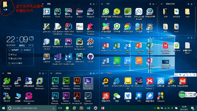
Task: Open the PuTTY shortcut
Action: coord(18,81)
